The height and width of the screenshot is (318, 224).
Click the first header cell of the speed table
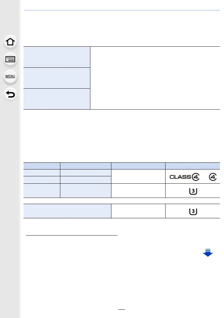[x=42, y=165]
